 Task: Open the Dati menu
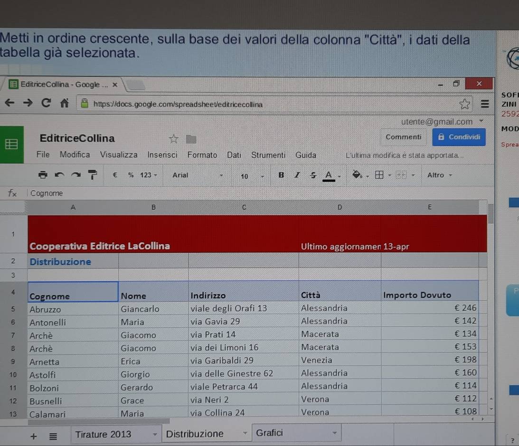pyautogui.click(x=234, y=155)
